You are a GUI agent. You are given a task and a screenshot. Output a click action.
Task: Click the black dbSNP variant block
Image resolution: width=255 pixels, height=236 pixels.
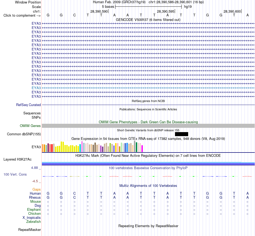point(181,134)
